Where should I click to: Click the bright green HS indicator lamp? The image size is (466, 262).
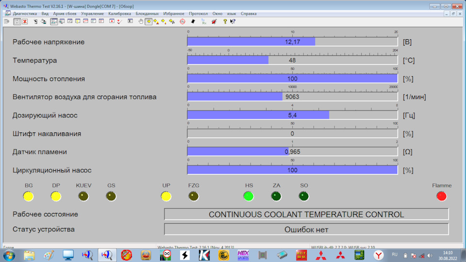pyautogui.click(x=249, y=196)
